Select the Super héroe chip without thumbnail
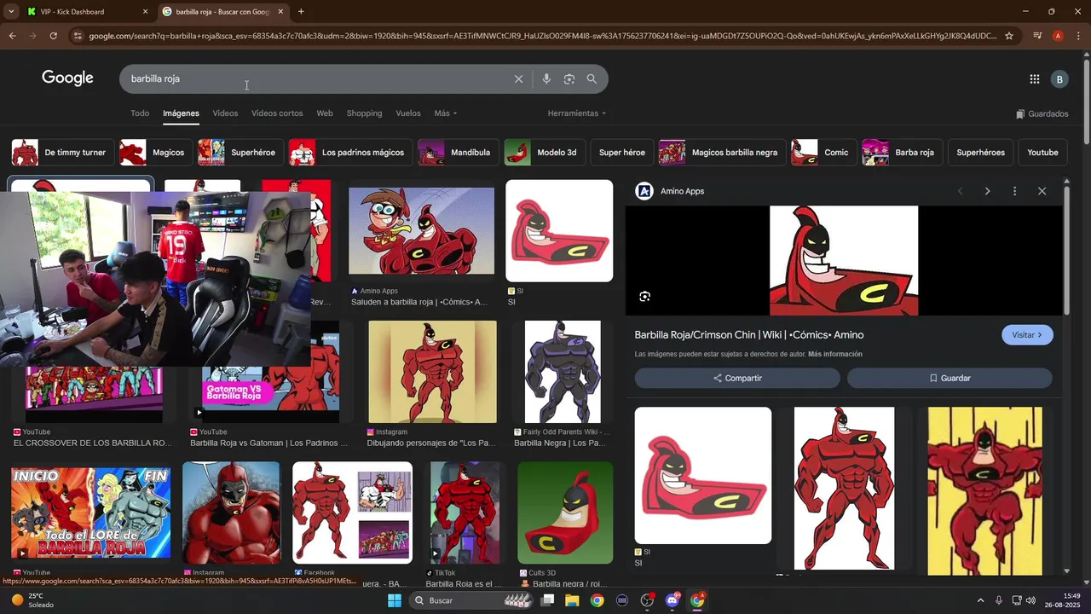The image size is (1091, 614). coord(622,153)
